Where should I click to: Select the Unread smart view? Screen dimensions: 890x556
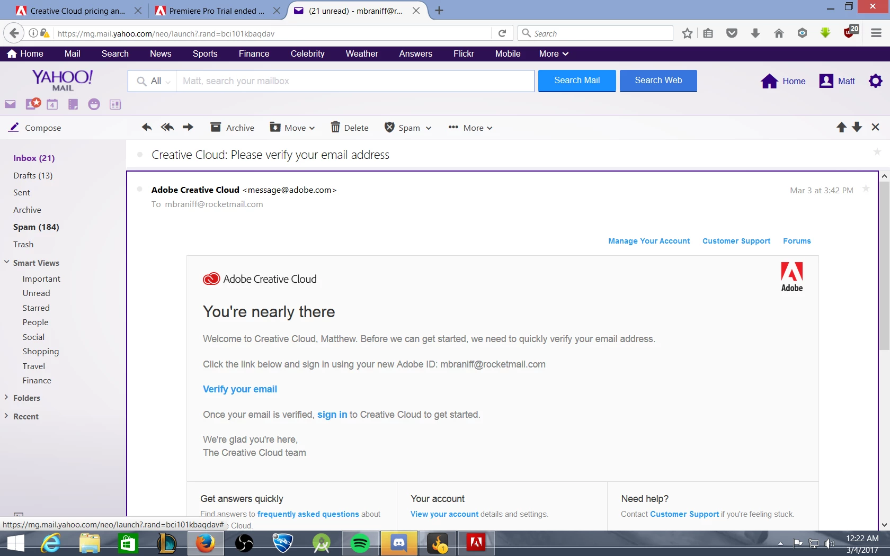(36, 293)
